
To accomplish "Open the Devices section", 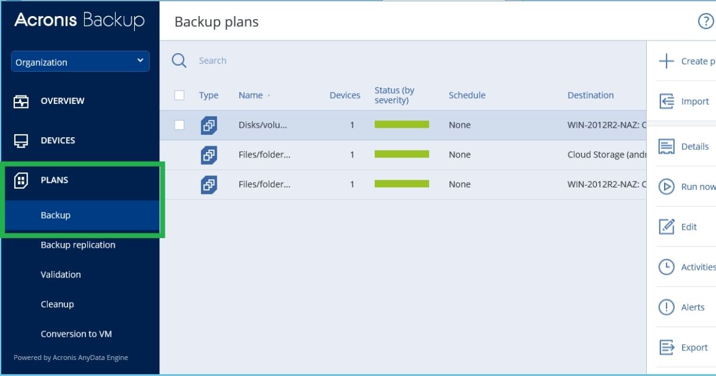I will [57, 140].
